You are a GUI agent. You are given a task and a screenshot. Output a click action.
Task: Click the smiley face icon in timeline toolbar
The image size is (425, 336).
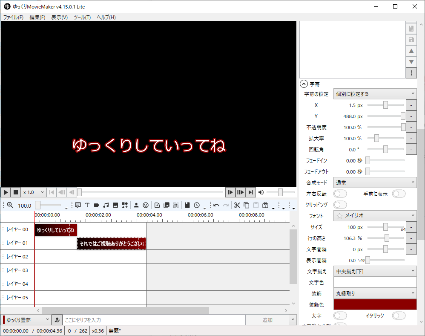tap(146, 205)
